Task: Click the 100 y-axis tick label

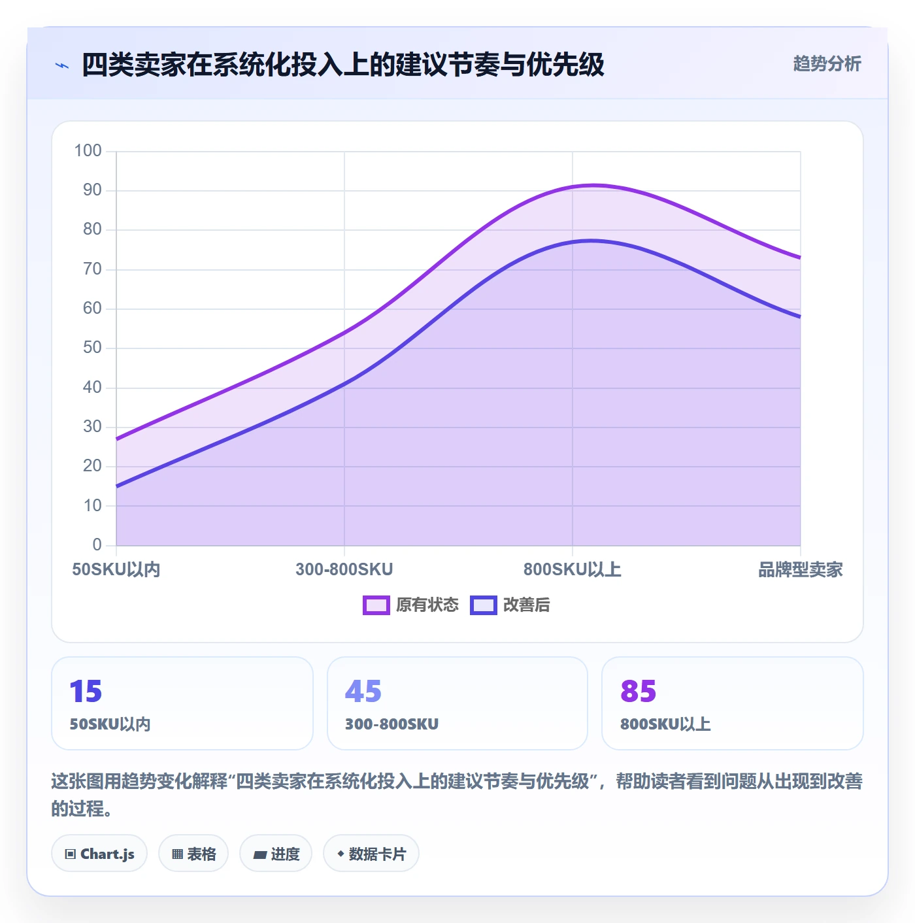Action: coord(88,151)
